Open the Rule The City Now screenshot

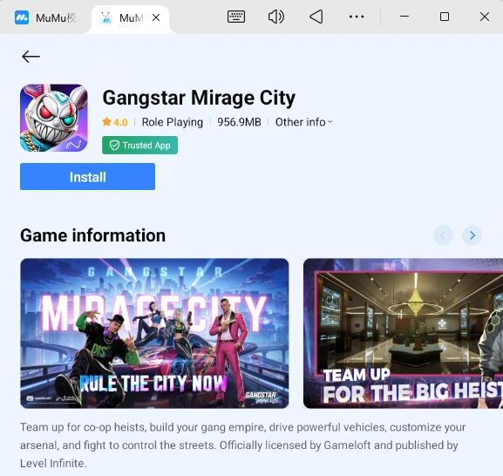pos(154,333)
